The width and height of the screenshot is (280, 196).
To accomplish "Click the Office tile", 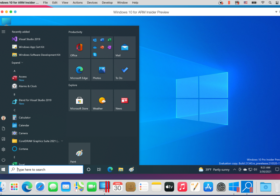I will (79, 47).
